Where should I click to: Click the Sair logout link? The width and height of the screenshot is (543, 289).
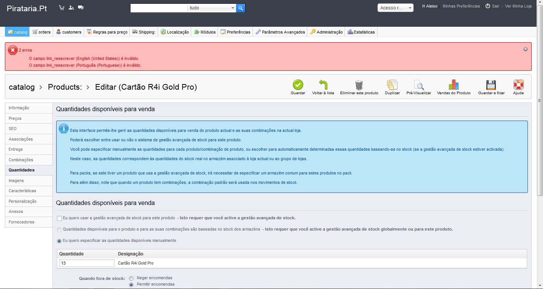click(x=495, y=6)
